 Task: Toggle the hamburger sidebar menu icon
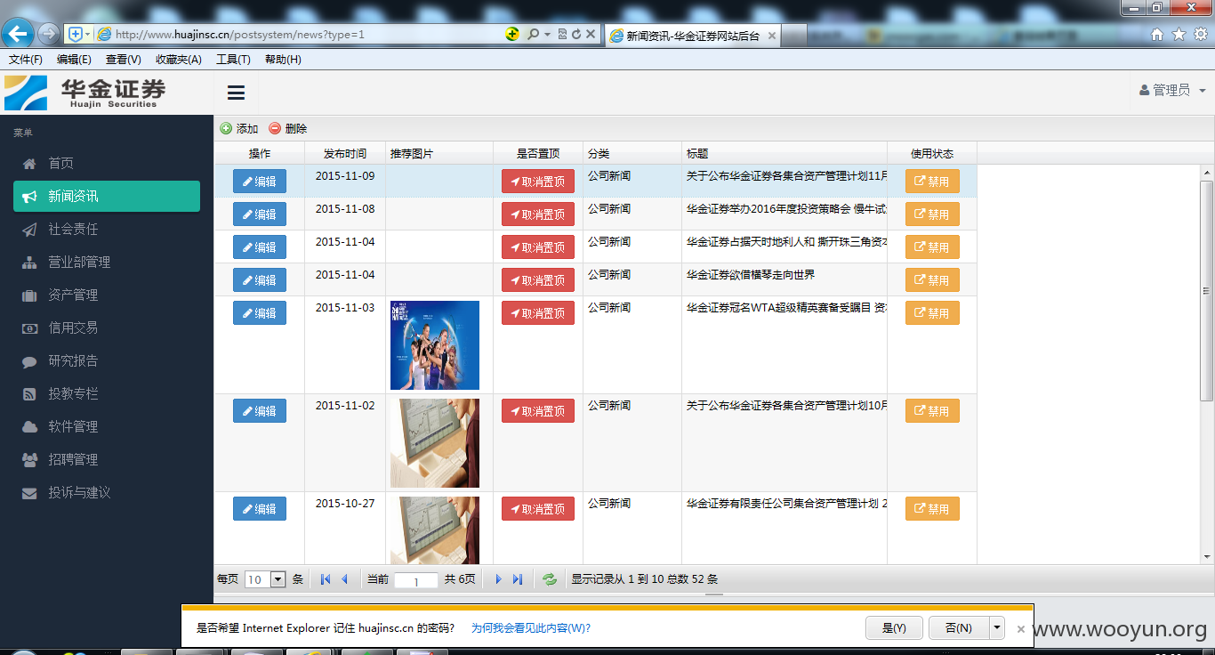point(236,93)
